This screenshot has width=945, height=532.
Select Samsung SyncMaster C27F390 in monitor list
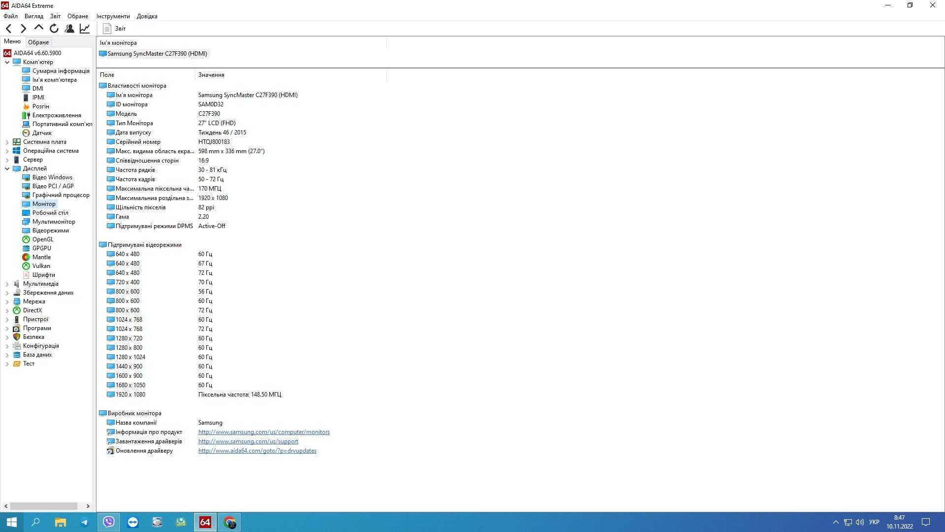(153, 54)
